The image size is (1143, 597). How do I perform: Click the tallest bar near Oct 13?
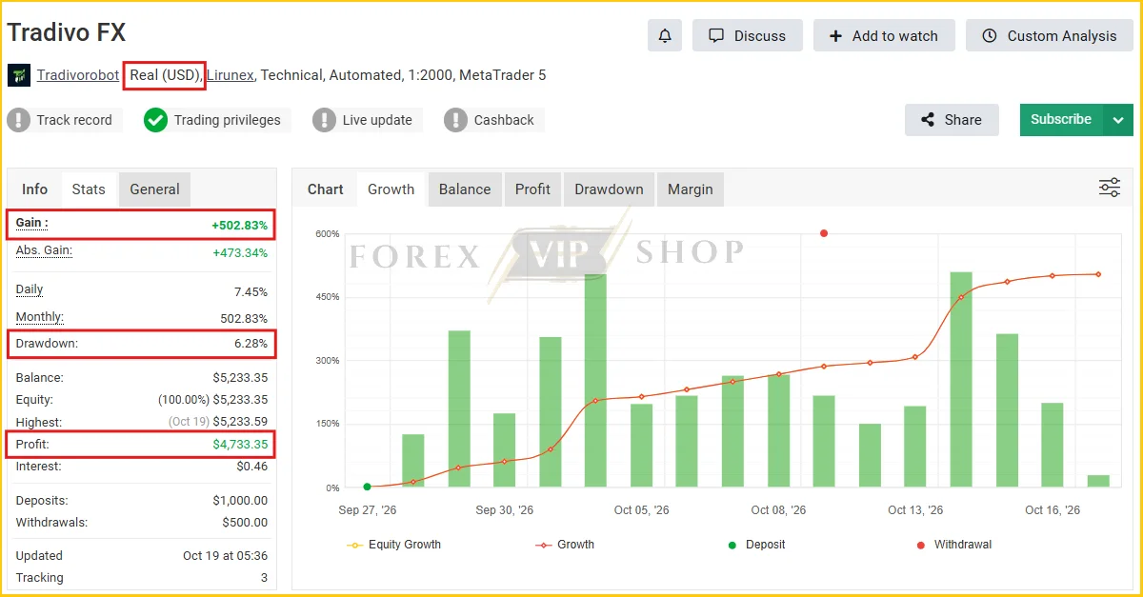point(961,380)
